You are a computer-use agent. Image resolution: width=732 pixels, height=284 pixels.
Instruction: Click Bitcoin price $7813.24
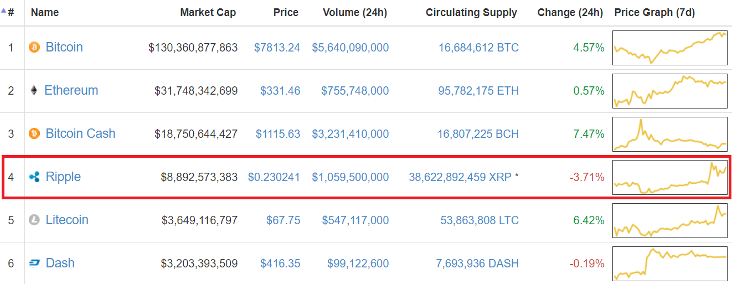[277, 48]
